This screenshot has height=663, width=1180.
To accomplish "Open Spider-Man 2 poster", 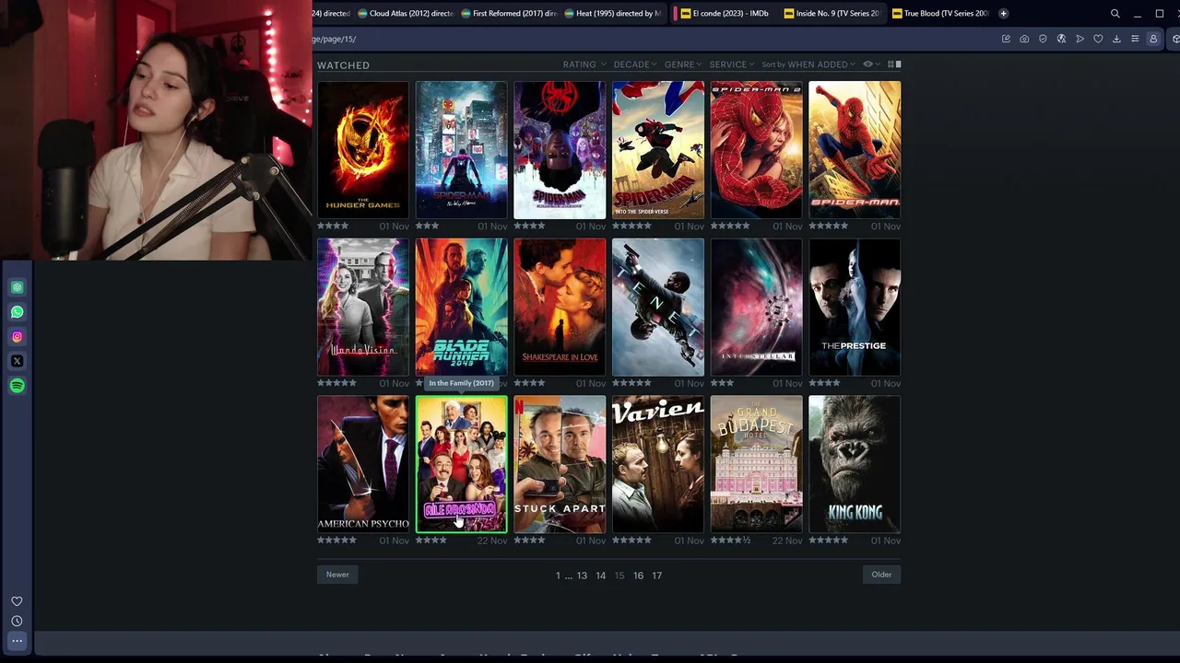I will 756,150.
